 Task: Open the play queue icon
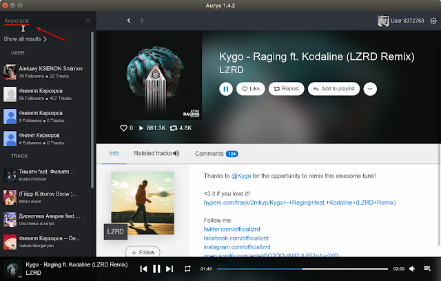click(x=427, y=269)
